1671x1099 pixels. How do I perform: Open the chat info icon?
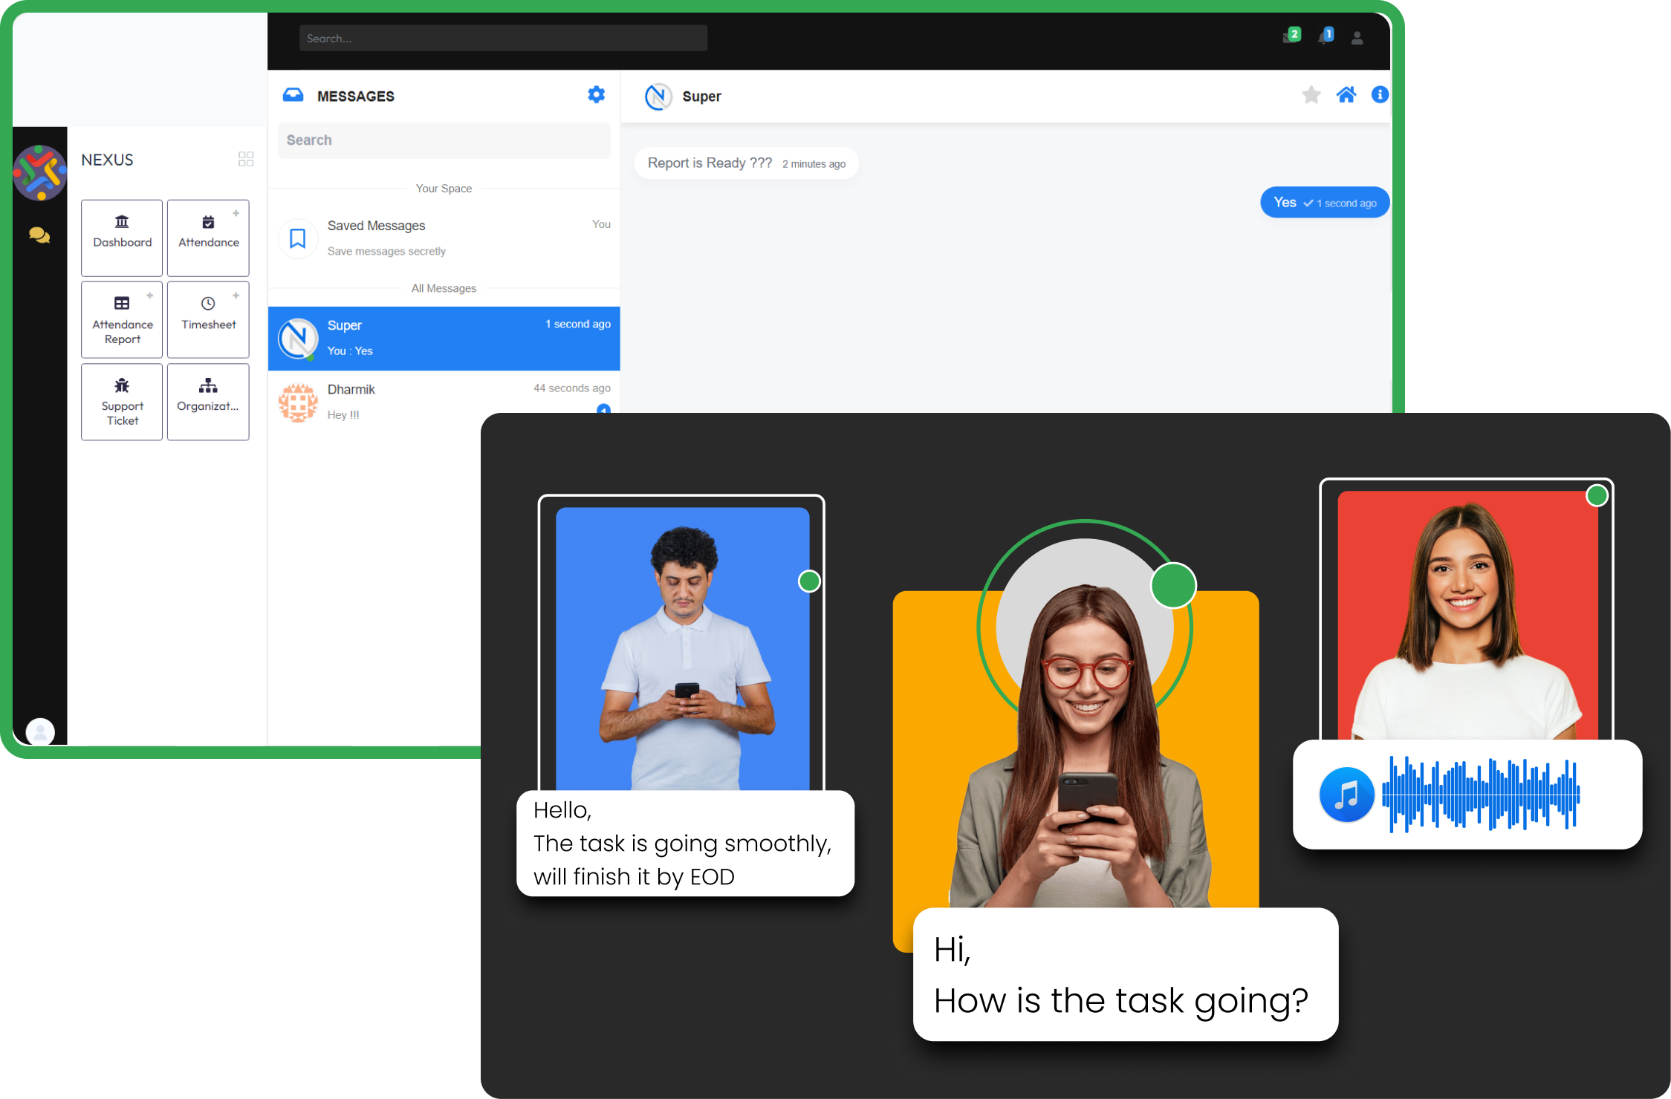(1380, 95)
